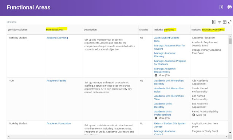The image size is (233, 140).
Task: Expand More (39) in Academic Faculty domains
Action: click(162, 118)
